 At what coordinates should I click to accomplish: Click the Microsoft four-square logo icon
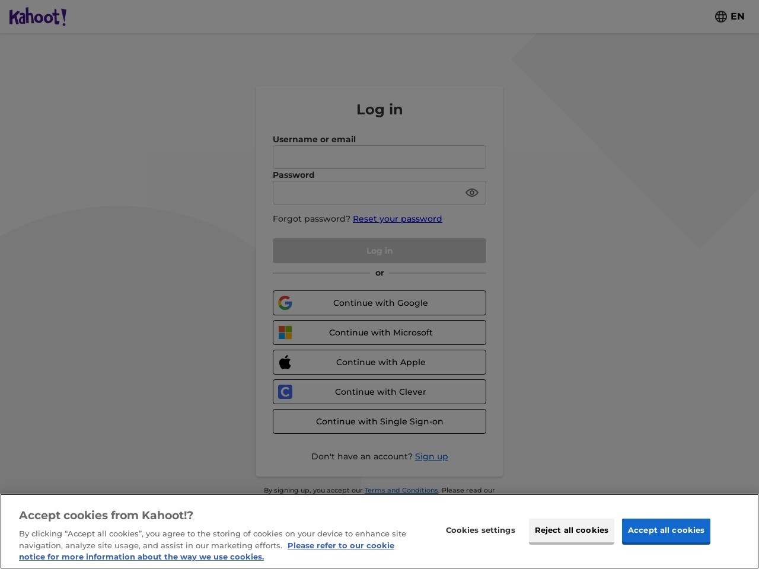point(285,333)
